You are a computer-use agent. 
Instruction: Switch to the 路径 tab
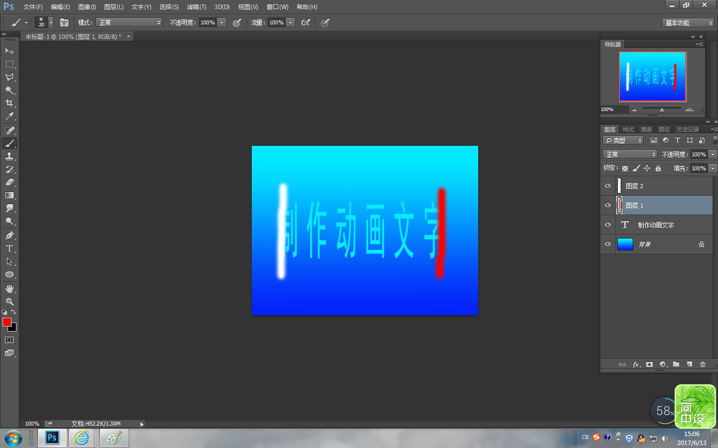point(664,129)
